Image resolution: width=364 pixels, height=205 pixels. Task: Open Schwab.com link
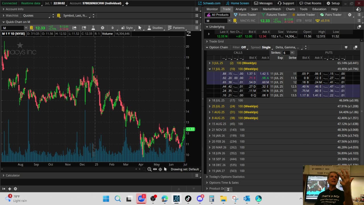[x=209, y=3]
